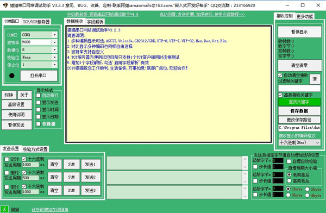326x213 pixels.
Task: Click up arrow of first send box scrollbar
Action: 245,159
